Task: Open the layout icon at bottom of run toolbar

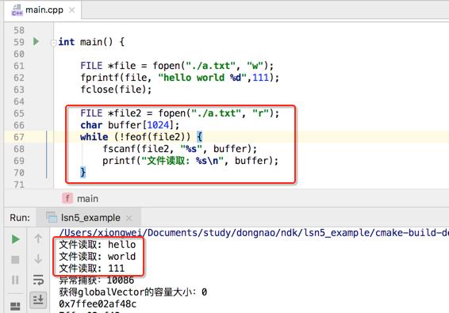Action: click(x=15, y=307)
